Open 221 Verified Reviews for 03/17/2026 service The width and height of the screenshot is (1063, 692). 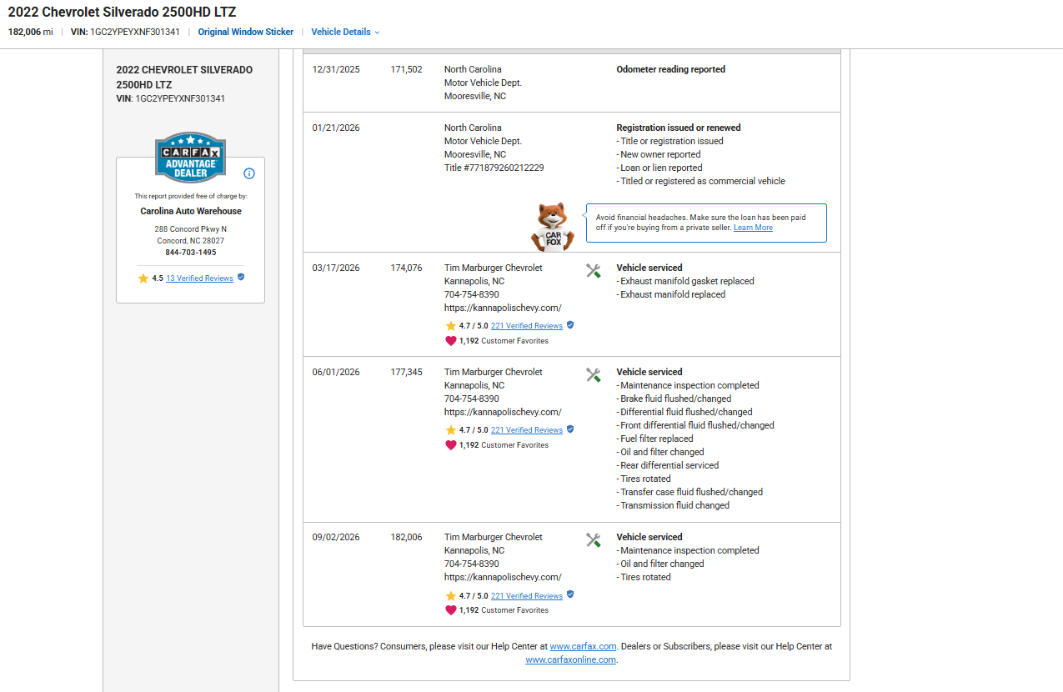click(527, 326)
